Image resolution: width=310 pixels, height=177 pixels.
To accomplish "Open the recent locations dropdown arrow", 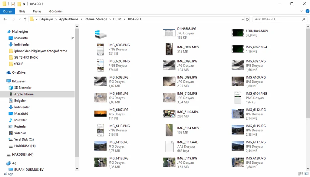I will [x=19, y=19].
